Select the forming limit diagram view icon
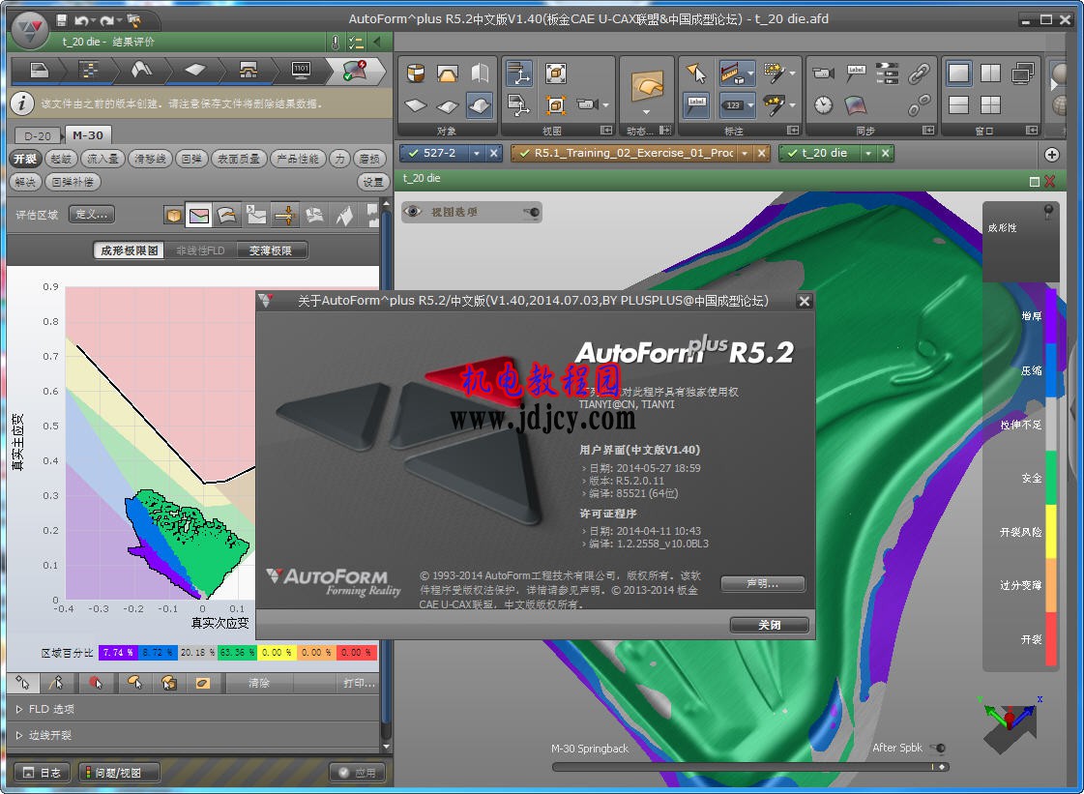1084x794 pixels. tap(199, 216)
